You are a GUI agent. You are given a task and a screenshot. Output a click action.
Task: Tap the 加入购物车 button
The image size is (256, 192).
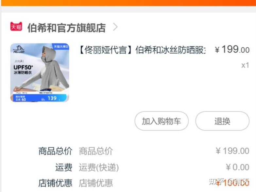(x=162, y=121)
